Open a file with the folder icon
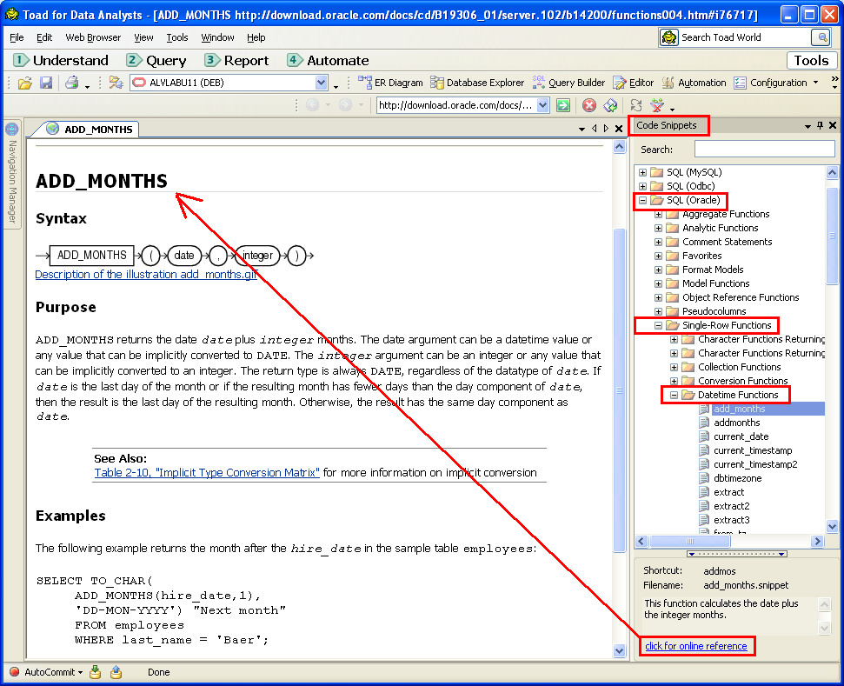Viewport: 844px width, 686px height. click(x=24, y=83)
